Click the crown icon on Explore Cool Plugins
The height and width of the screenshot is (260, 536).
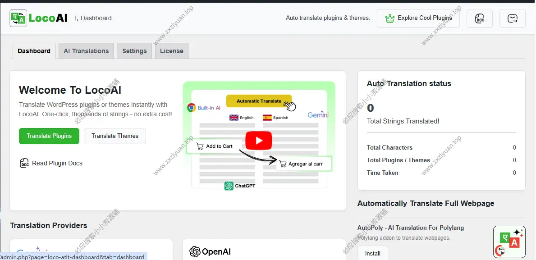tap(389, 18)
